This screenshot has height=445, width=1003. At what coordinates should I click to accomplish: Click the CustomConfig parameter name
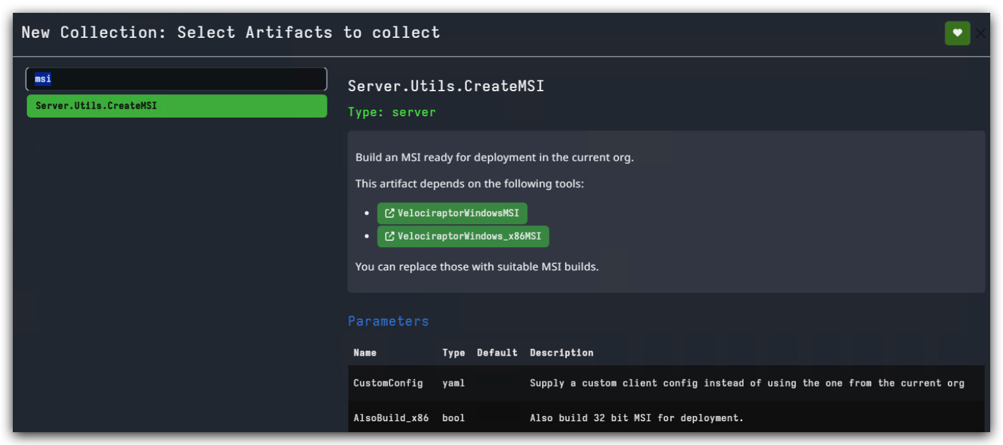coord(388,383)
